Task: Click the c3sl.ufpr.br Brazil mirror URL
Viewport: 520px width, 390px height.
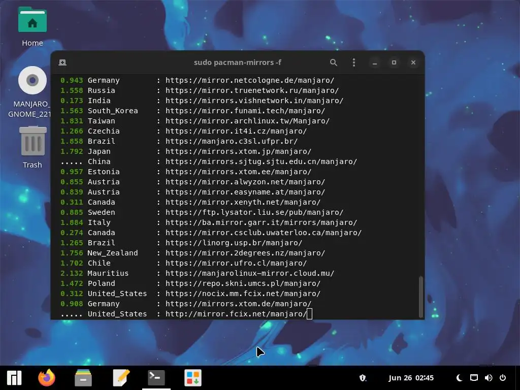Action: click(232, 141)
